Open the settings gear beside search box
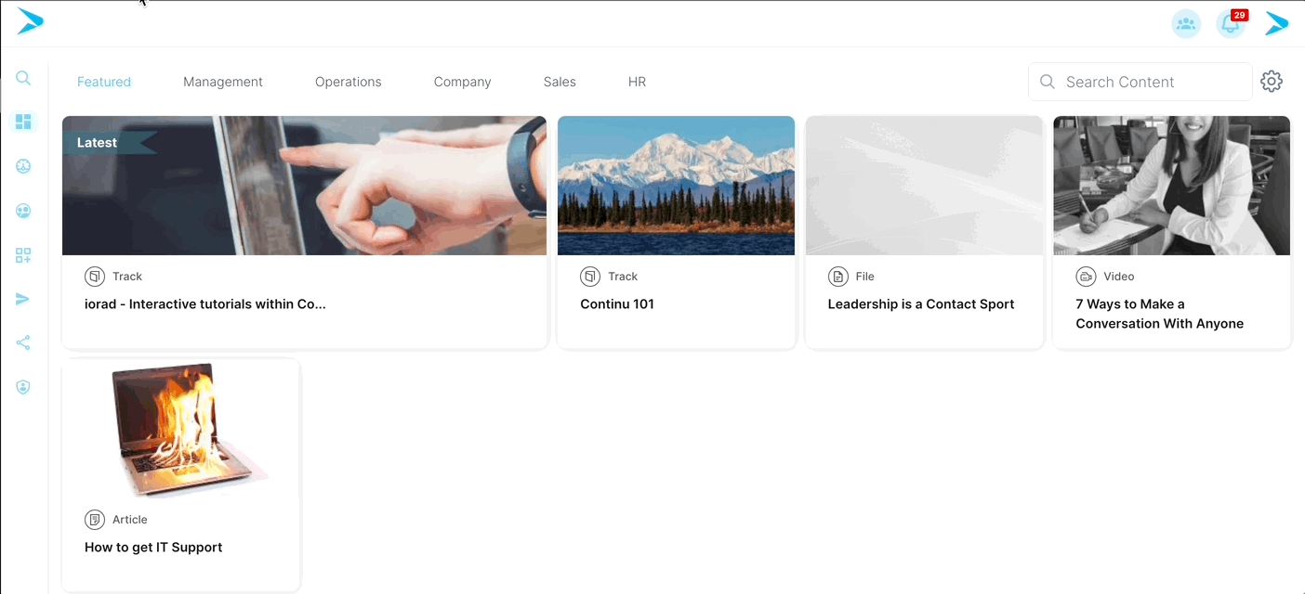 point(1271,82)
